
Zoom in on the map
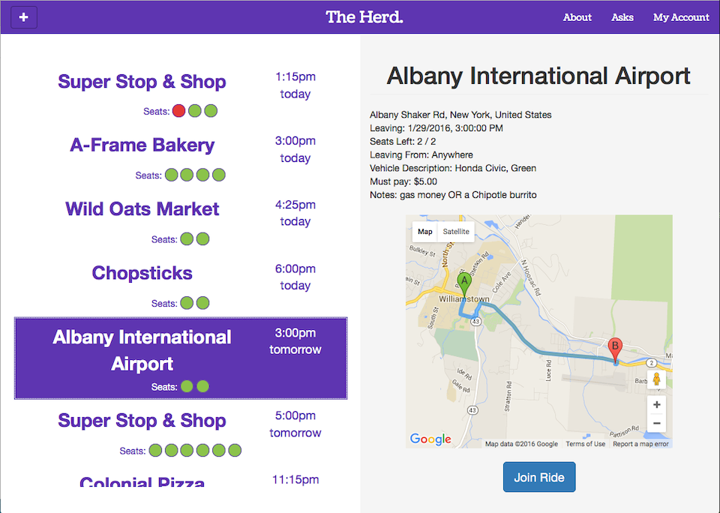(657, 404)
